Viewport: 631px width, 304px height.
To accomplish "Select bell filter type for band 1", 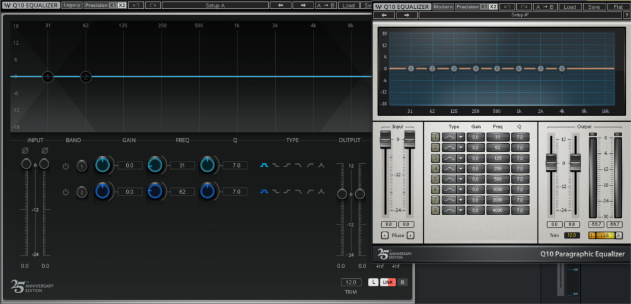I will pyautogui.click(x=264, y=165).
